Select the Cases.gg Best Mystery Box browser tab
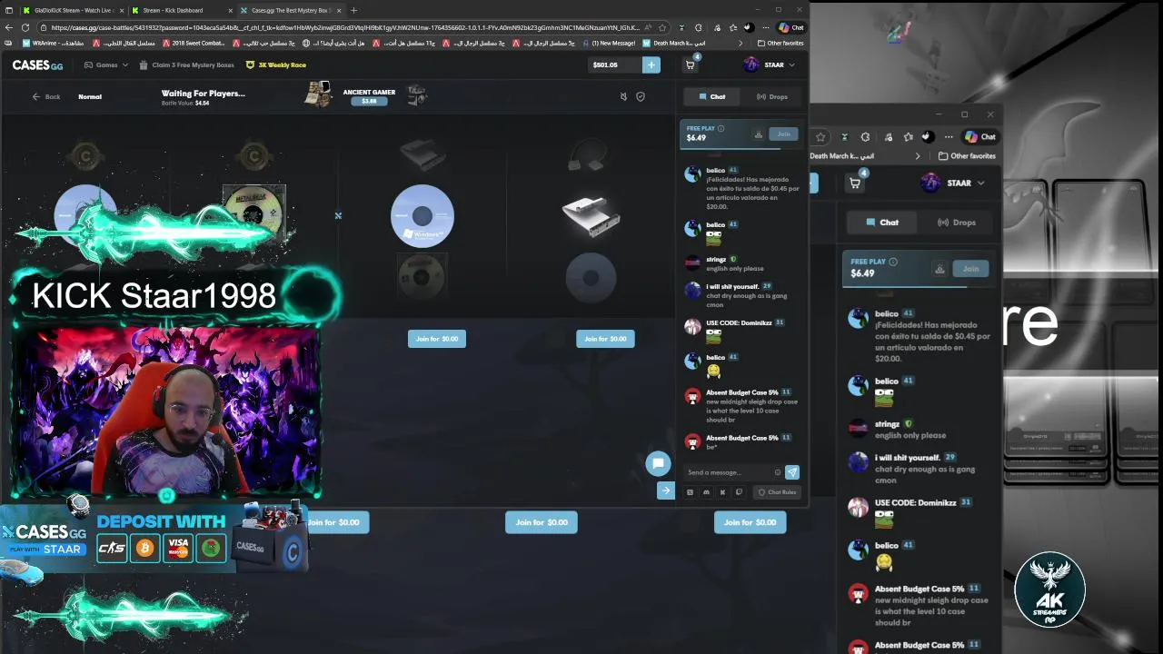 coord(291,10)
